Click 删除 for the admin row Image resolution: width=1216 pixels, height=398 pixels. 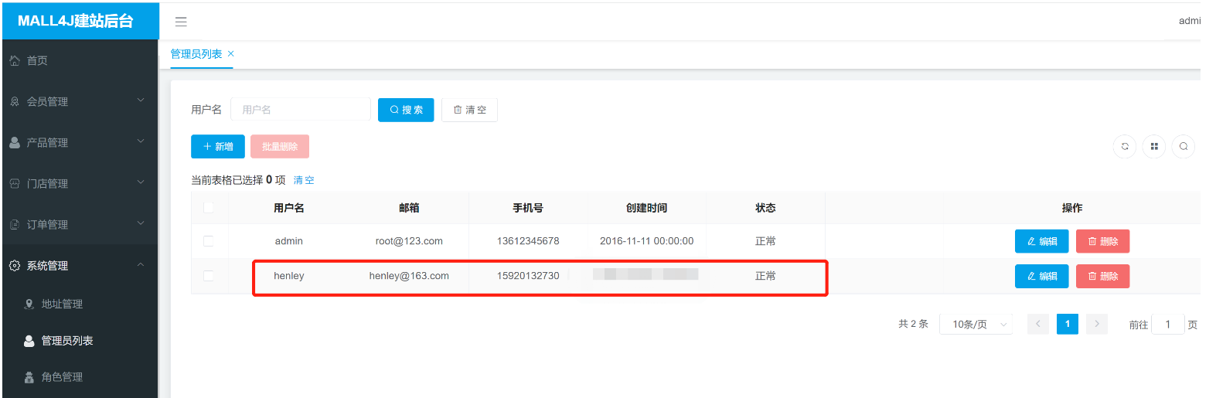click(1102, 241)
